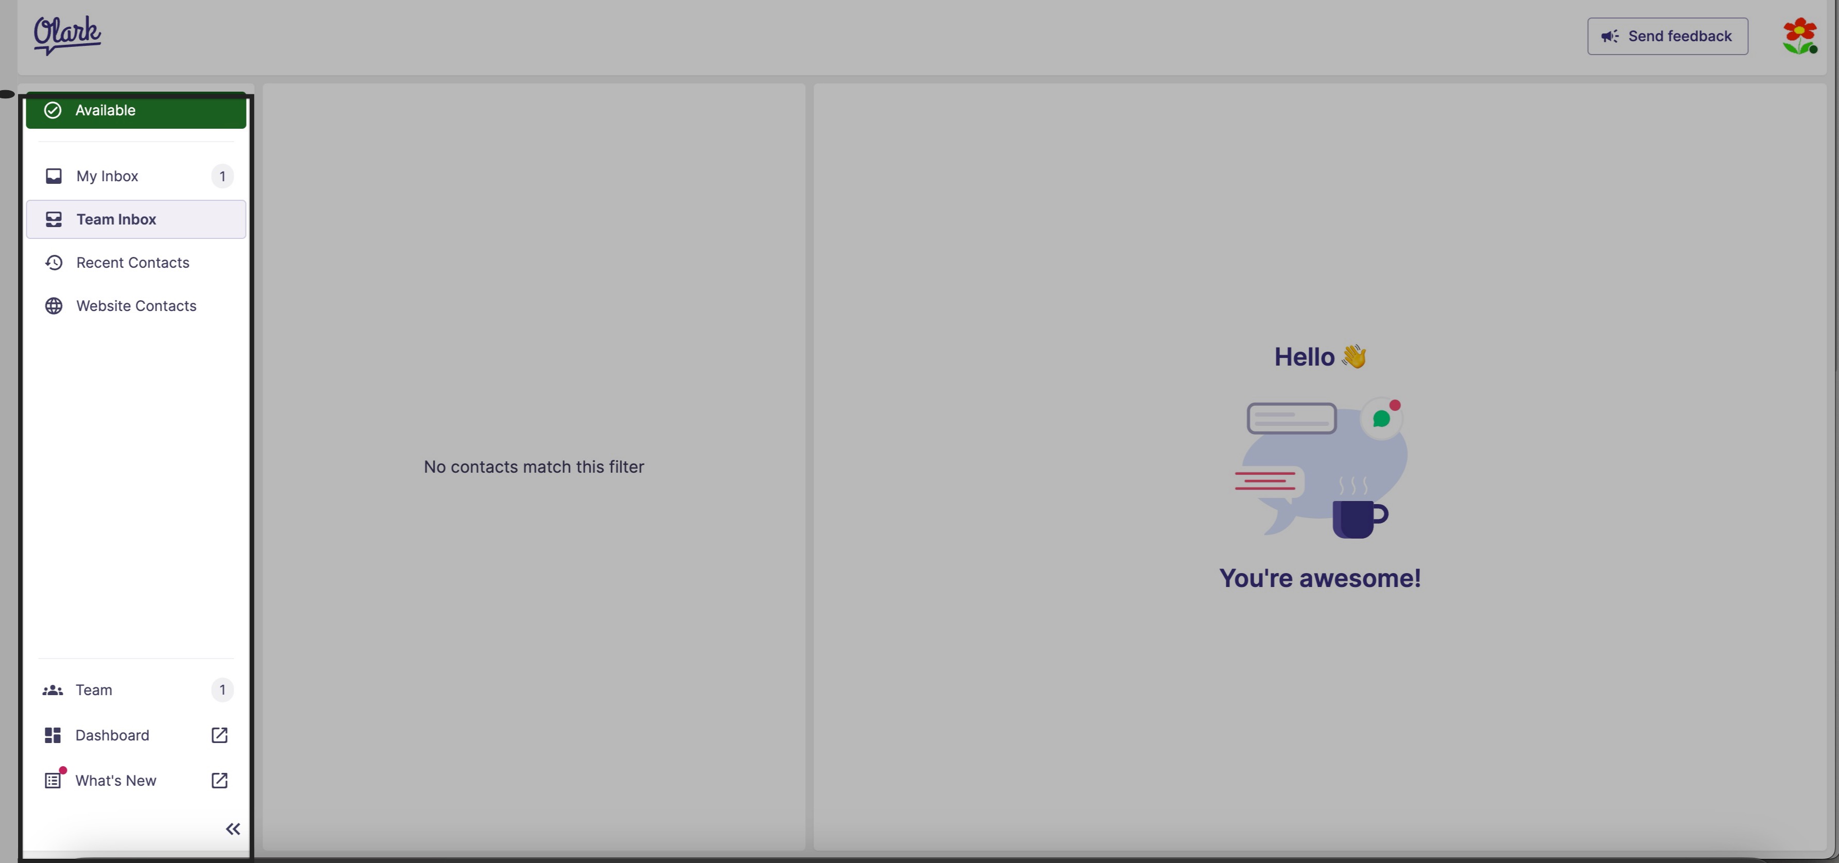Select the My Inbox envelope icon
Viewport: 1839px width, 863px height.
tap(54, 176)
